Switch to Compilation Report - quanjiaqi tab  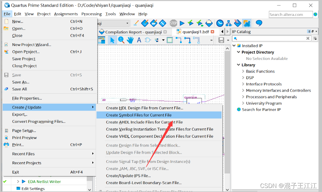tap(133, 32)
